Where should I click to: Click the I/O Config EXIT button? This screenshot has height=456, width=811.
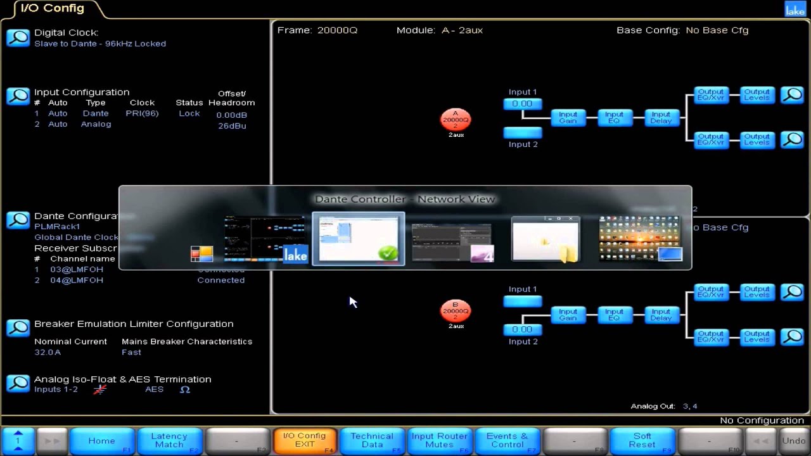(304, 441)
